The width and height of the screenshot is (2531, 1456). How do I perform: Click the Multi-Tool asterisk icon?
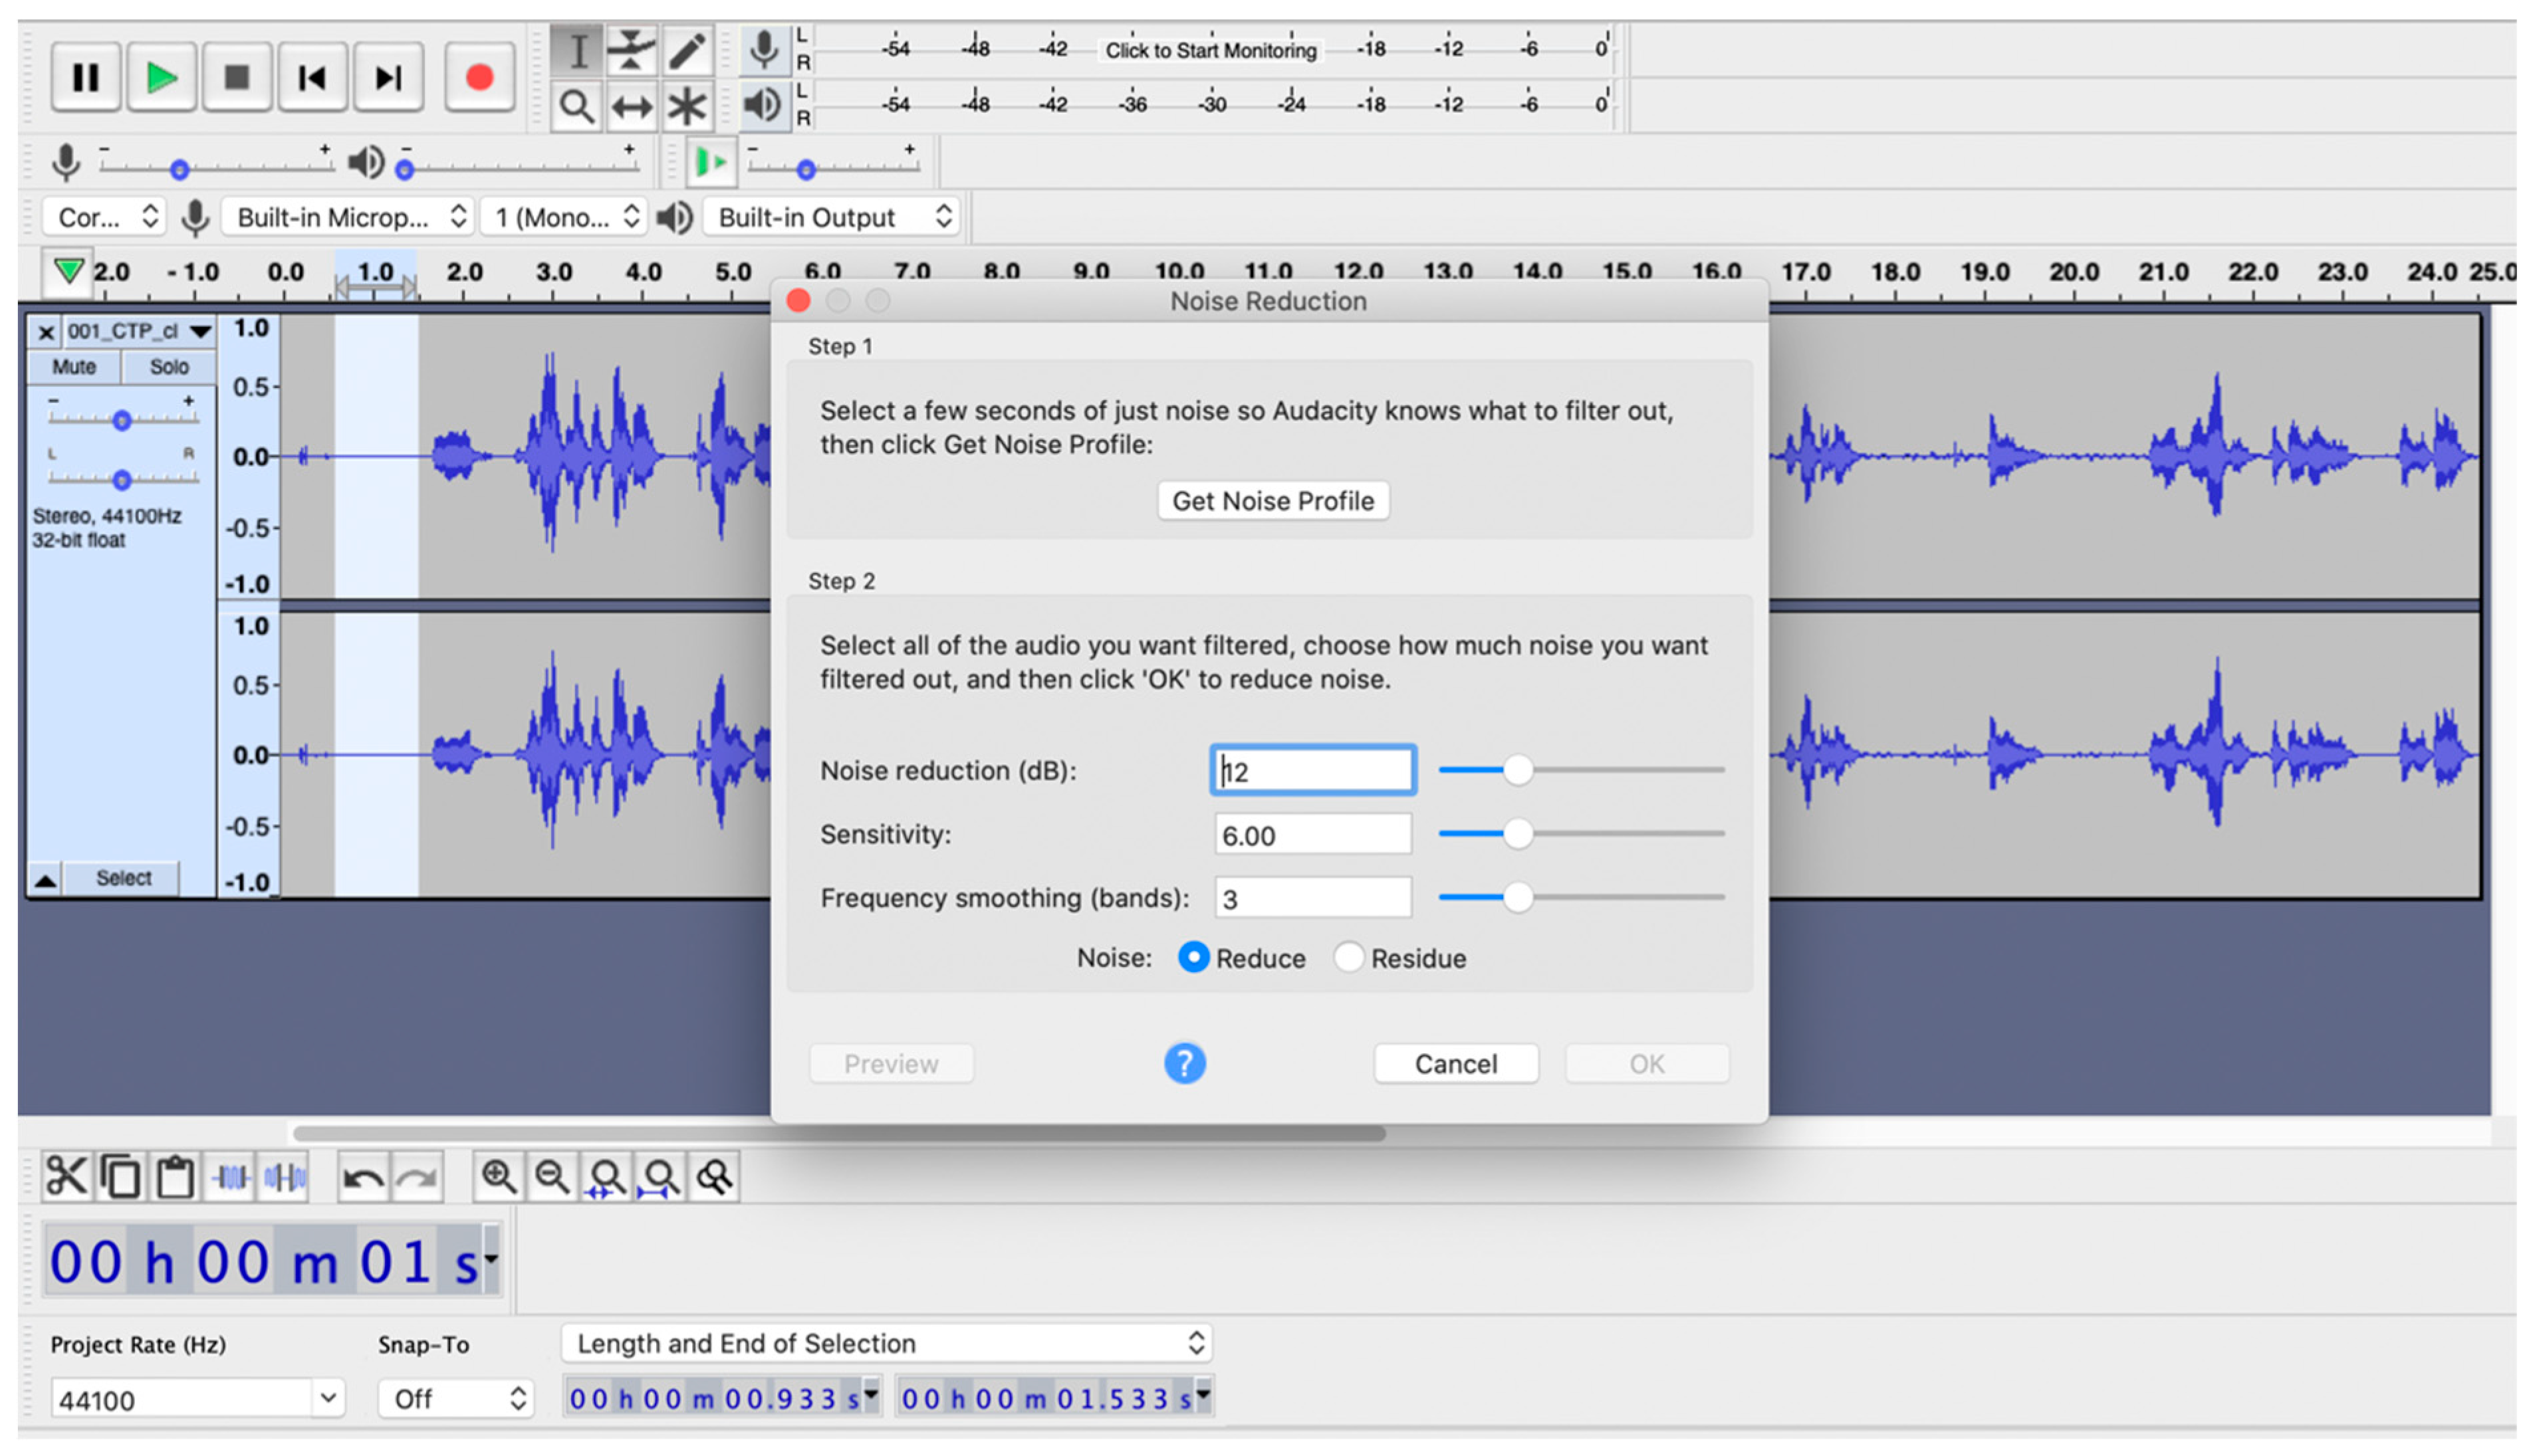tap(686, 106)
